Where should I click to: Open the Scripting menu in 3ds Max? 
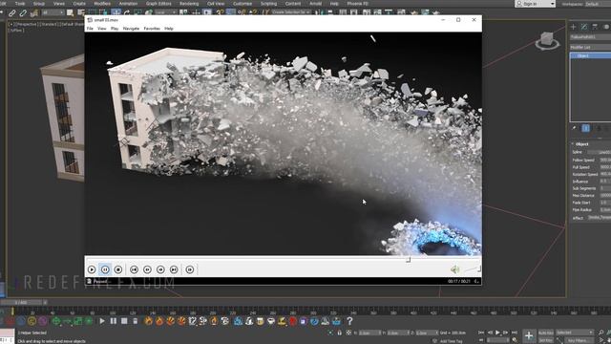coord(268,4)
